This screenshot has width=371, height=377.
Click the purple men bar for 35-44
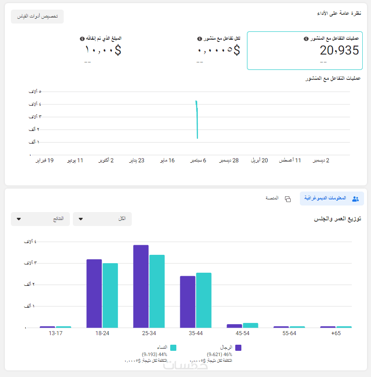[188, 302]
